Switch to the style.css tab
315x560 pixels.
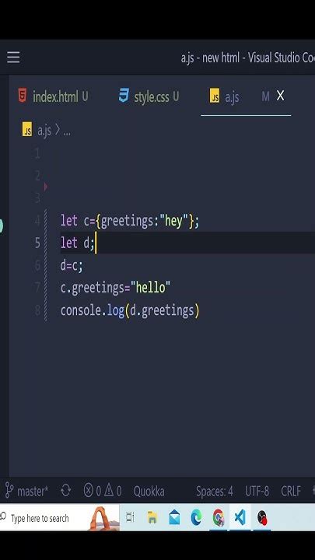[149, 96]
